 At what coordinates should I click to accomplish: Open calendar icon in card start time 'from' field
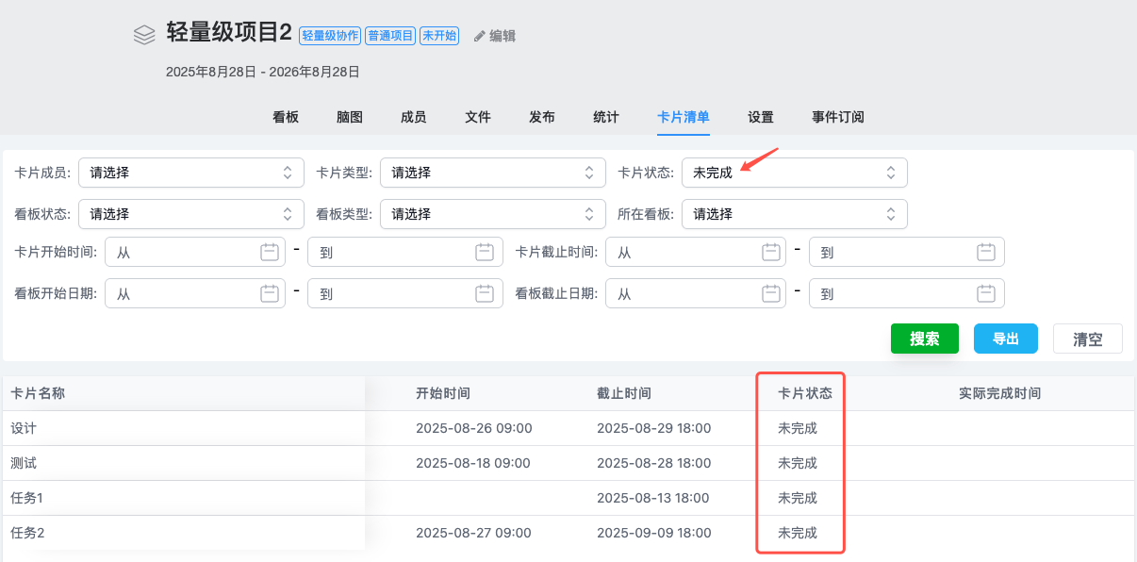270,252
